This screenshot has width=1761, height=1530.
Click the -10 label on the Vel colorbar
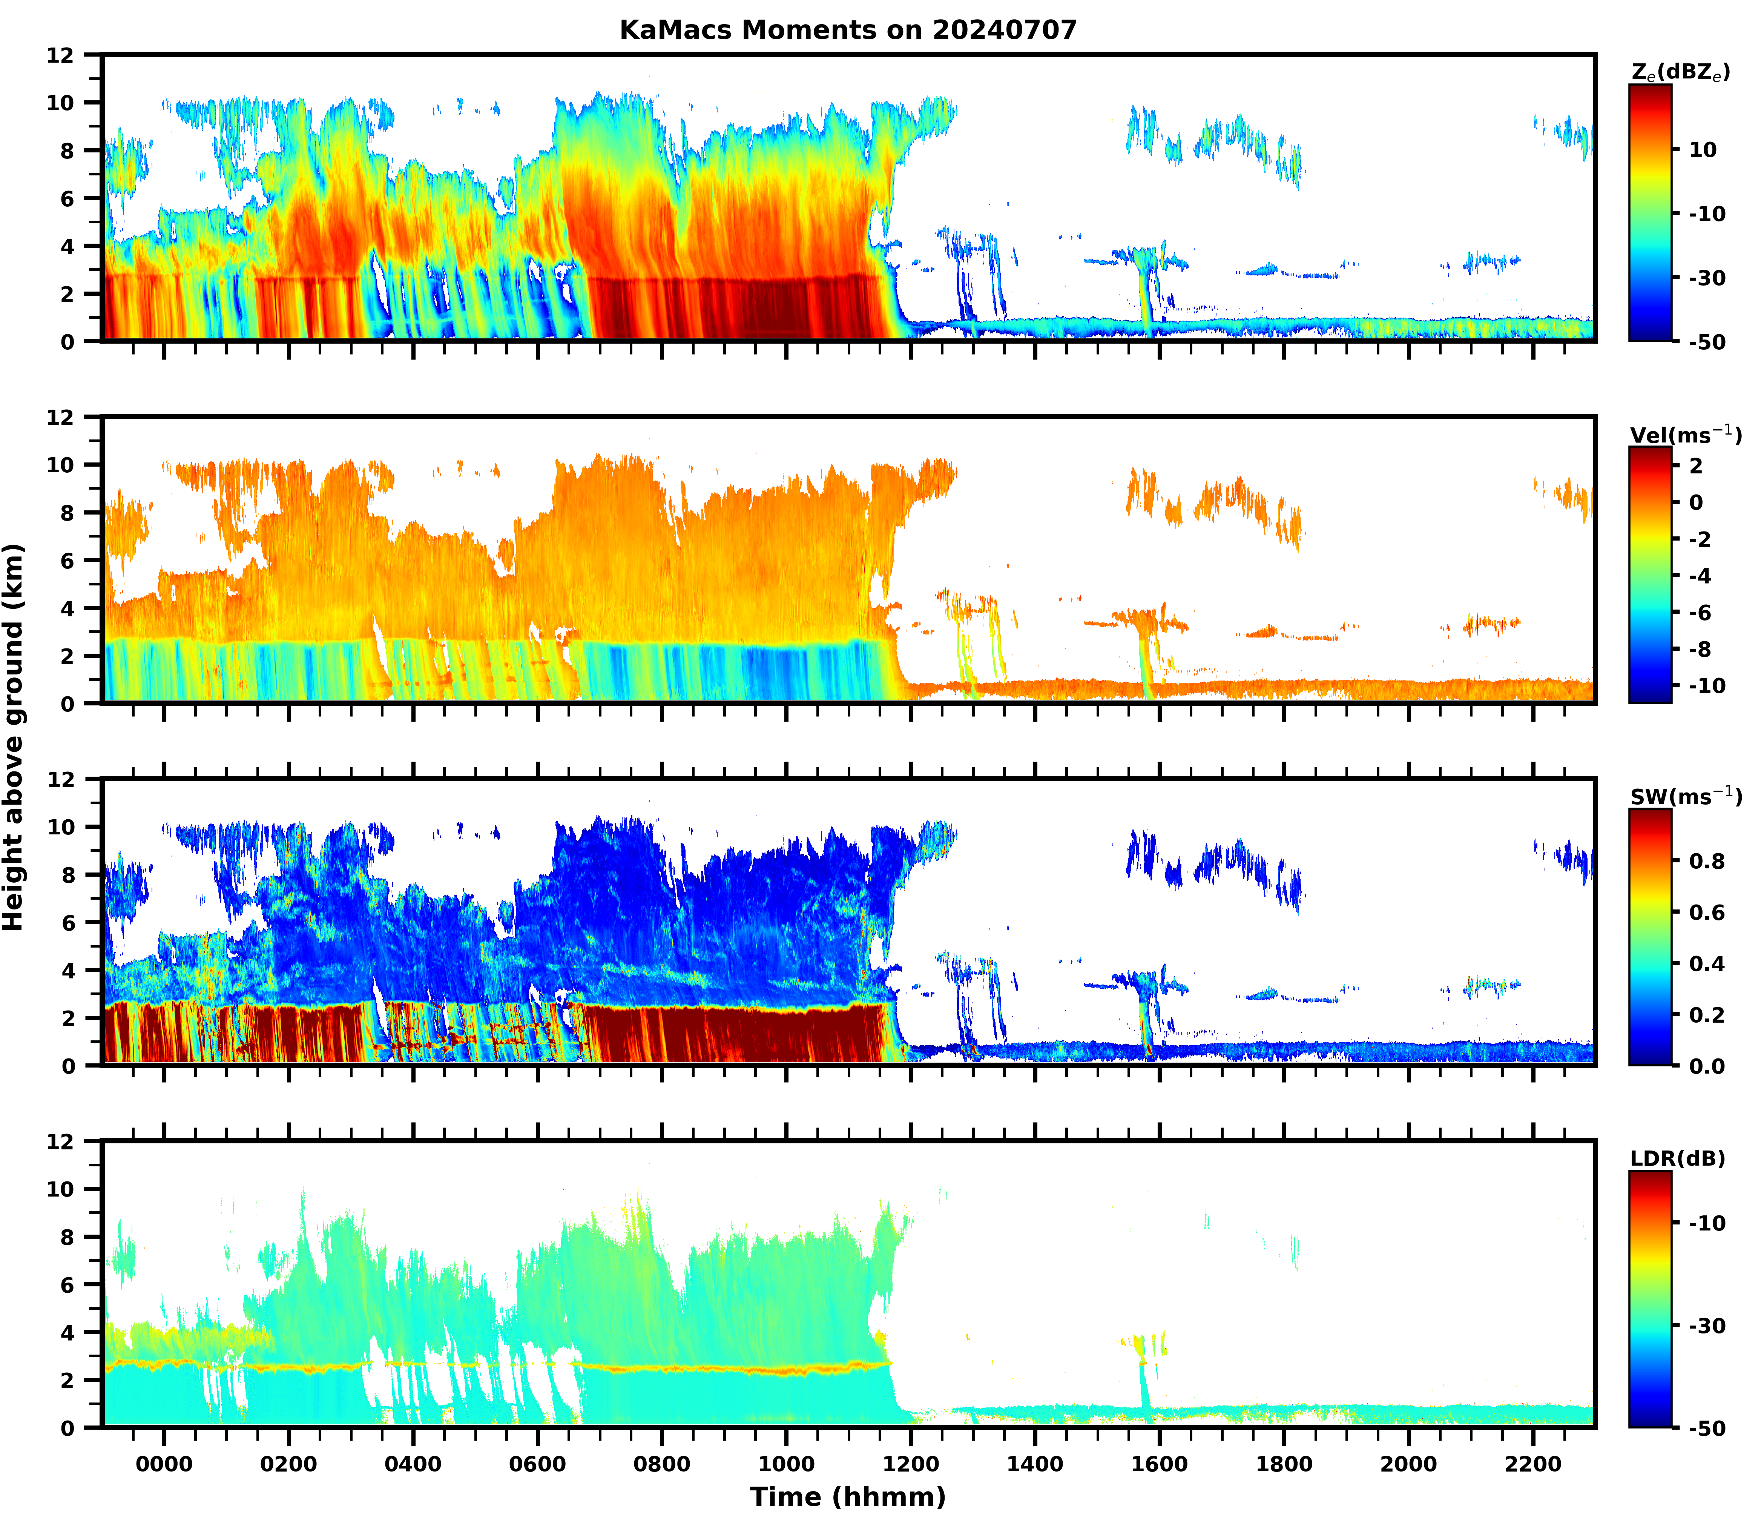point(1706,686)
